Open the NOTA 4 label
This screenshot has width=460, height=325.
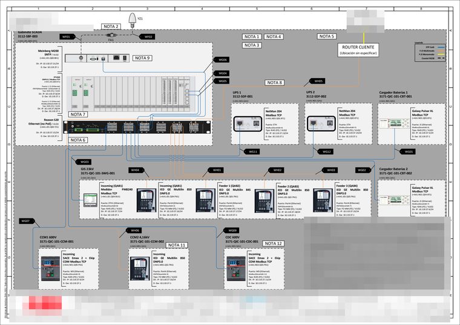point(274,37)
